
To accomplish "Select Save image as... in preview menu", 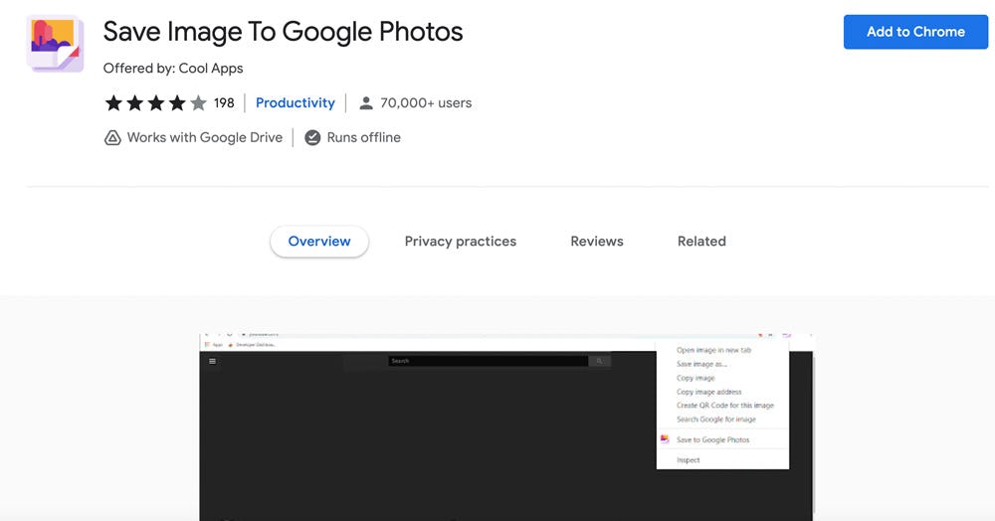I will (x=701, y=364).
